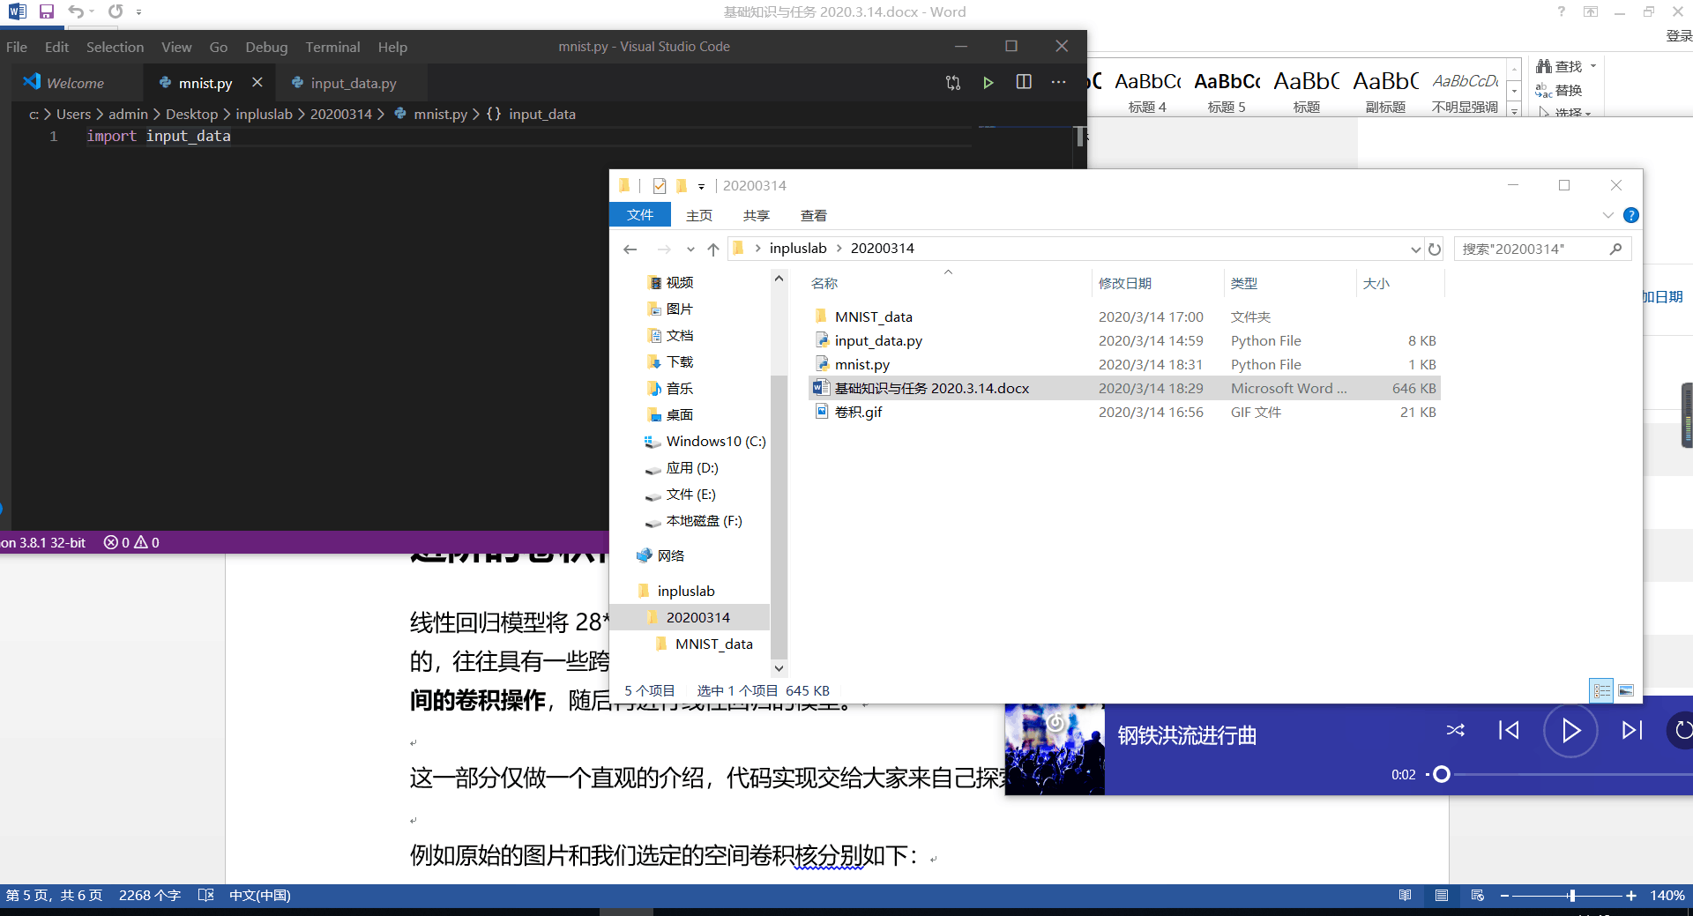Click the Word zoom percentage 140%
The image size is (1693, 916).
click(1667, 896)
